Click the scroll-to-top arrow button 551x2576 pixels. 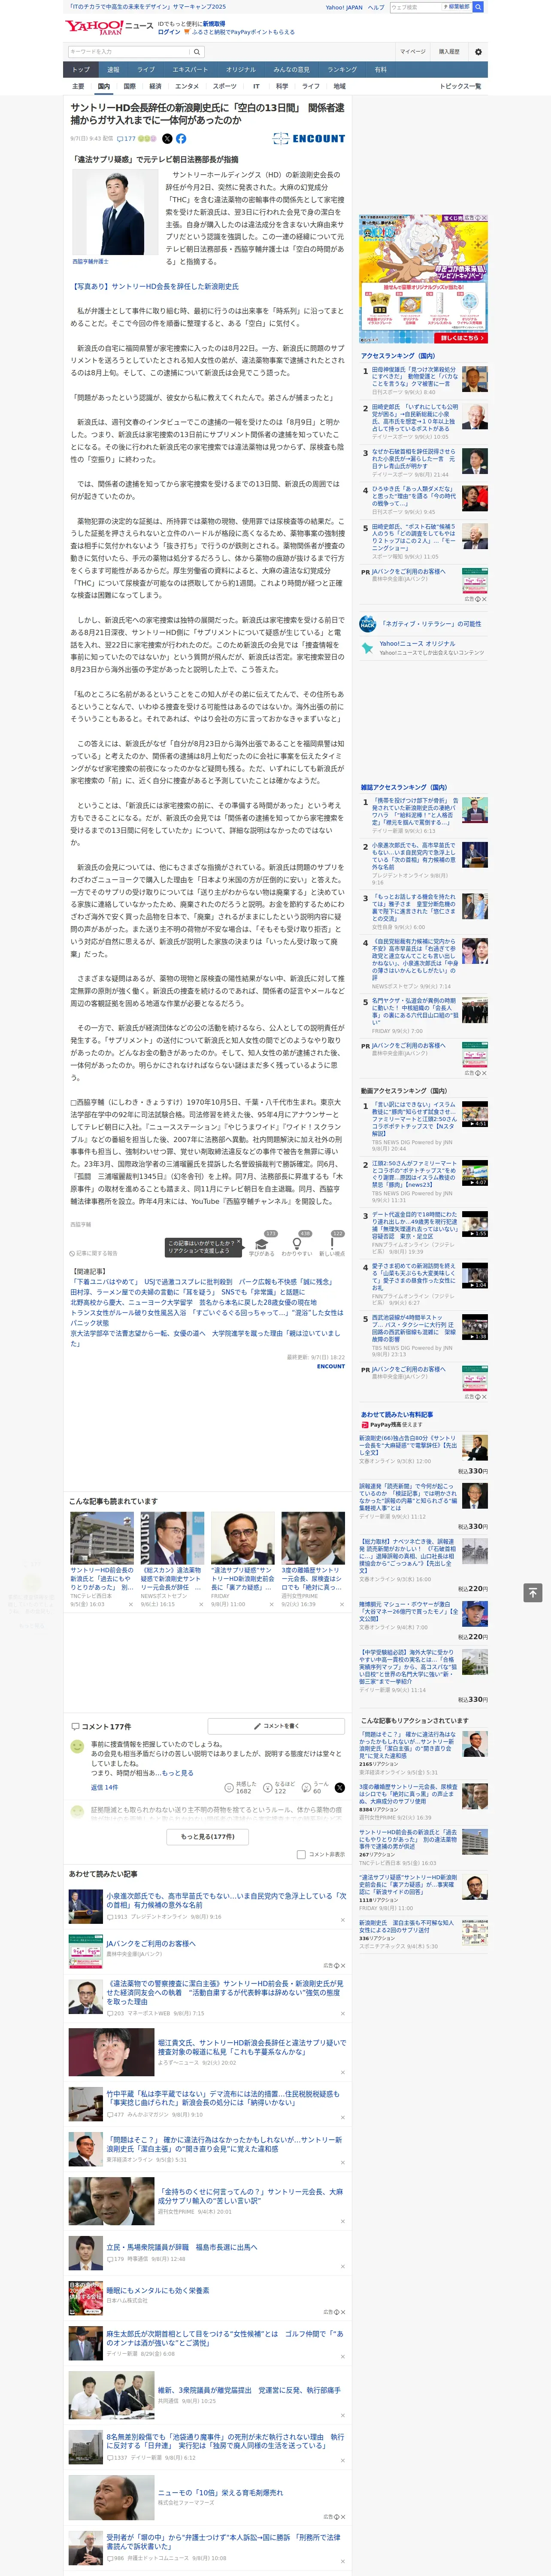point(533,1593)
